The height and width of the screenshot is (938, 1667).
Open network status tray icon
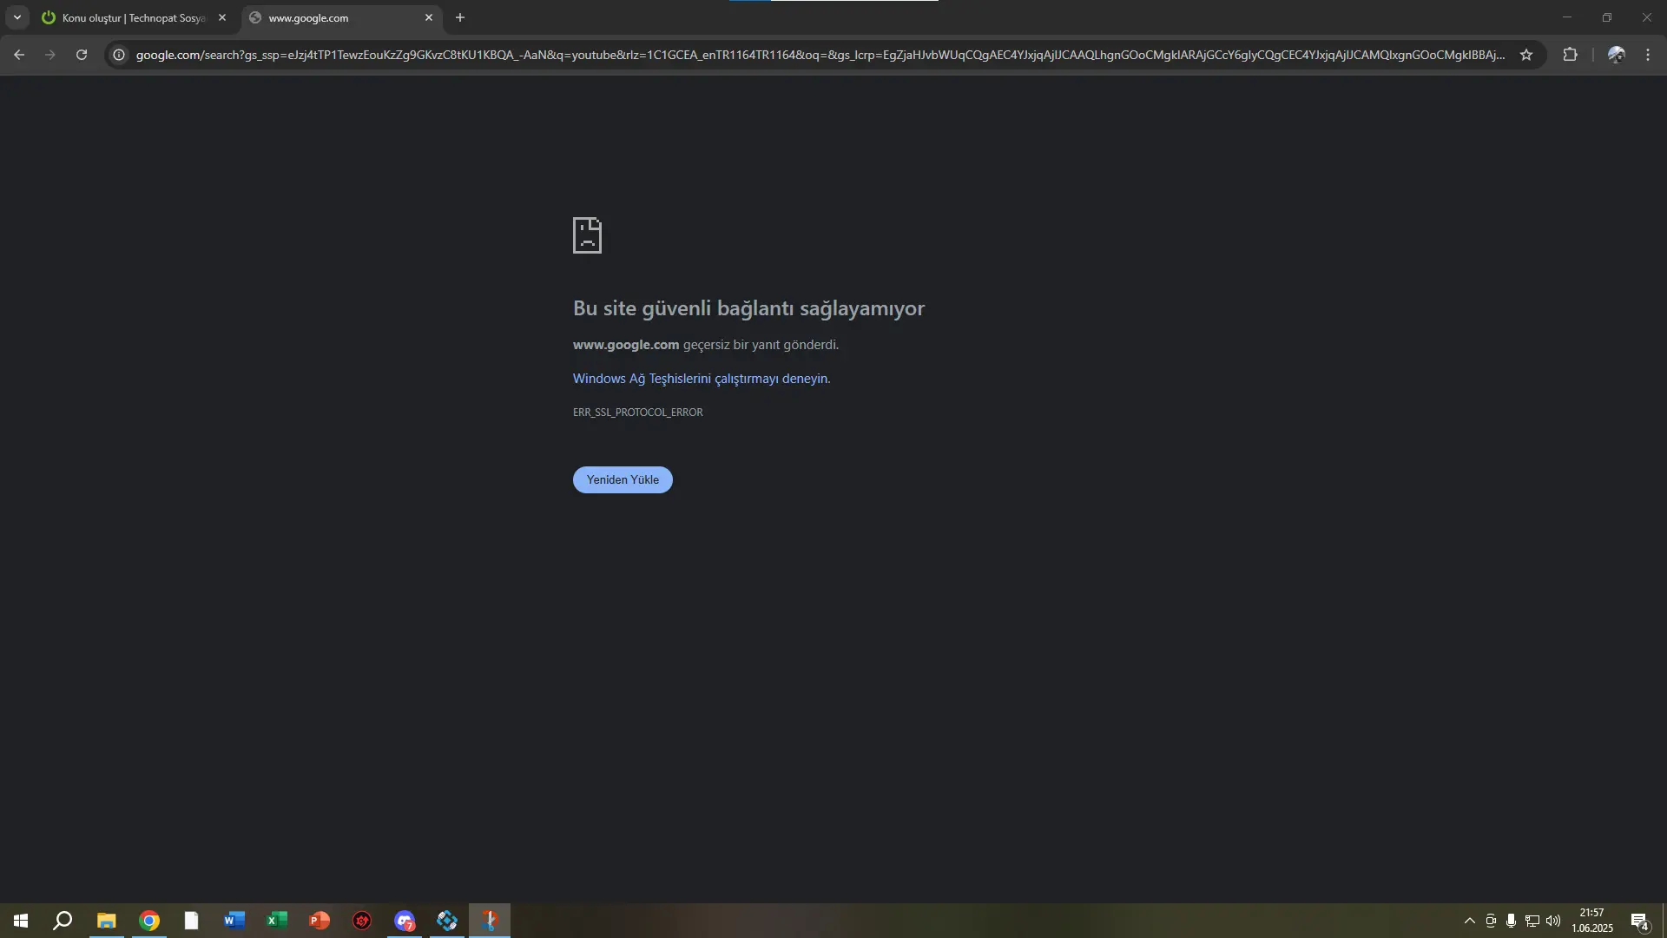point(1532,921)
